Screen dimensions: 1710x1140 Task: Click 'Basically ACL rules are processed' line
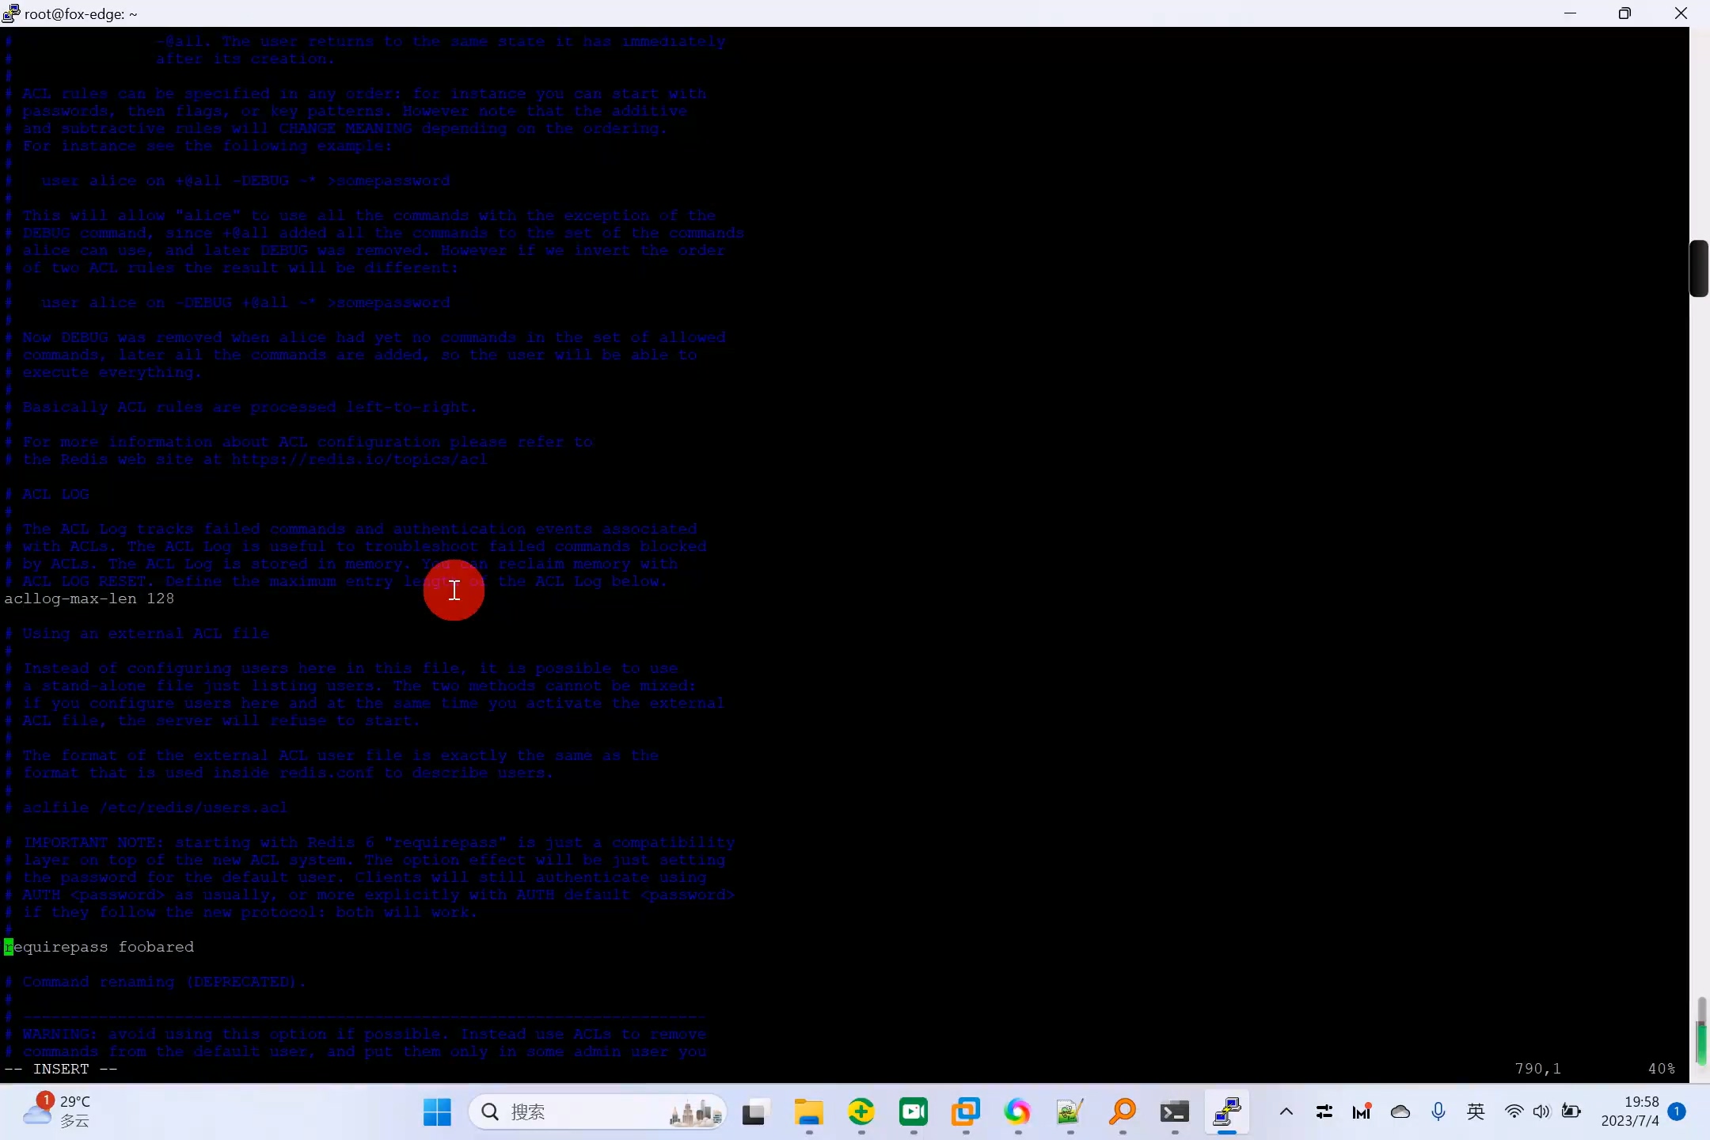pyautogui.click(x=241, y=407)
